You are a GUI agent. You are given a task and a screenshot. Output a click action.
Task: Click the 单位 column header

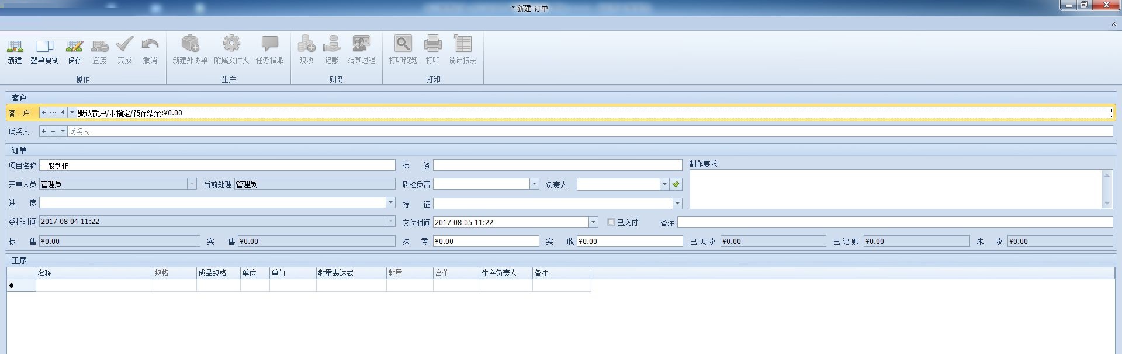pos(255,273)
